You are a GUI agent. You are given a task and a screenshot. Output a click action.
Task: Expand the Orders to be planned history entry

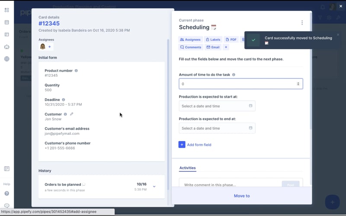(154, 187)
